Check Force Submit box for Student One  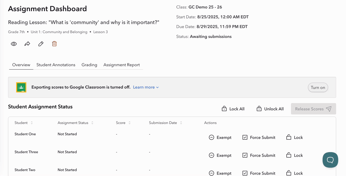(245, 137)
